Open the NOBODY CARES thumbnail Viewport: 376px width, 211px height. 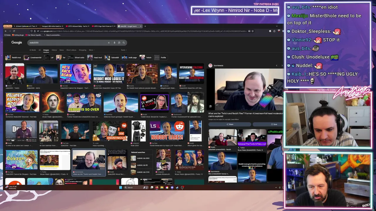coord(167,131)
